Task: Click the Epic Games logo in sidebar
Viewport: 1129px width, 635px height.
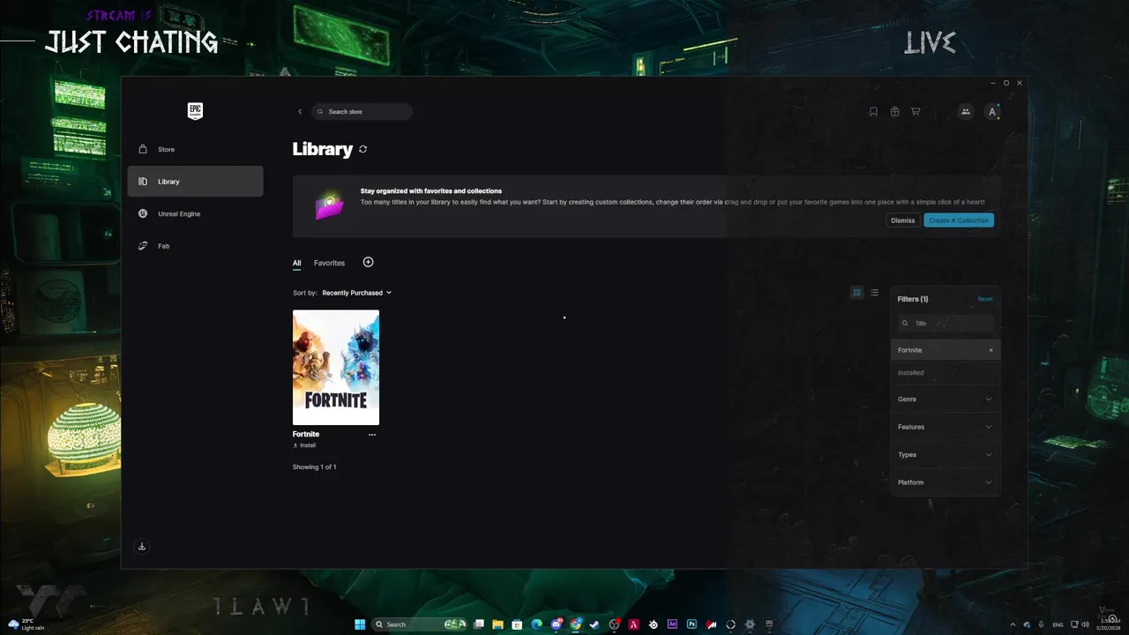Action: 195,111
